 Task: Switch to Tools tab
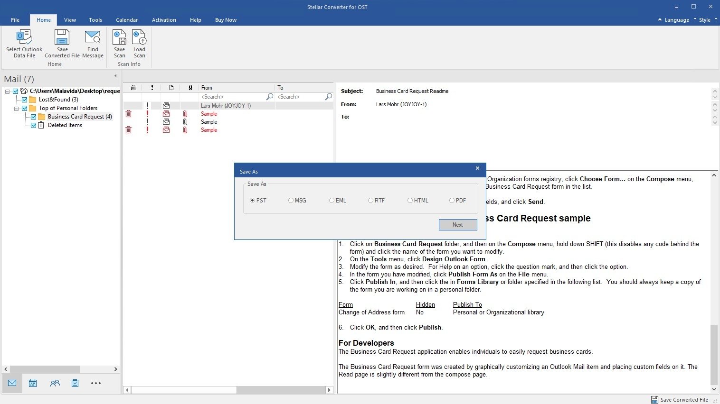click(95, 20)
